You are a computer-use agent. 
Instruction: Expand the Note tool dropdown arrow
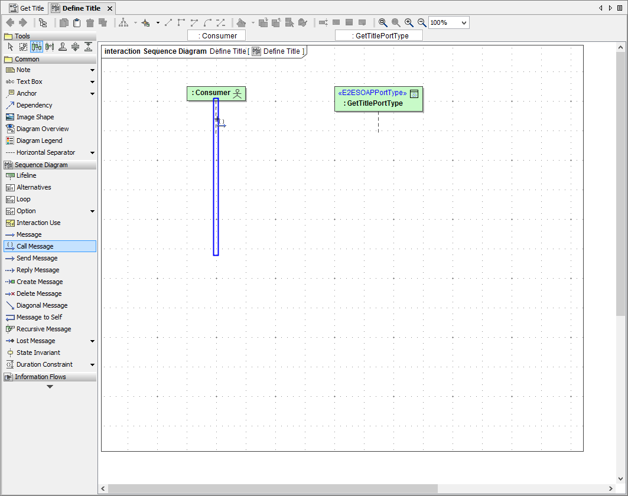click(92, 70)
